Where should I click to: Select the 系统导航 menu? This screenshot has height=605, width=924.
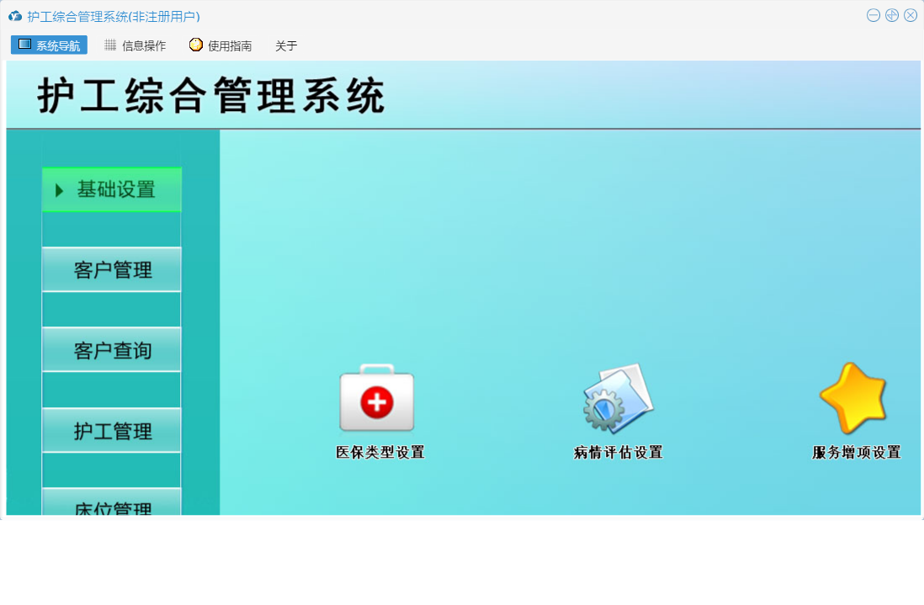pyautogui.click(x=49, y=45)
